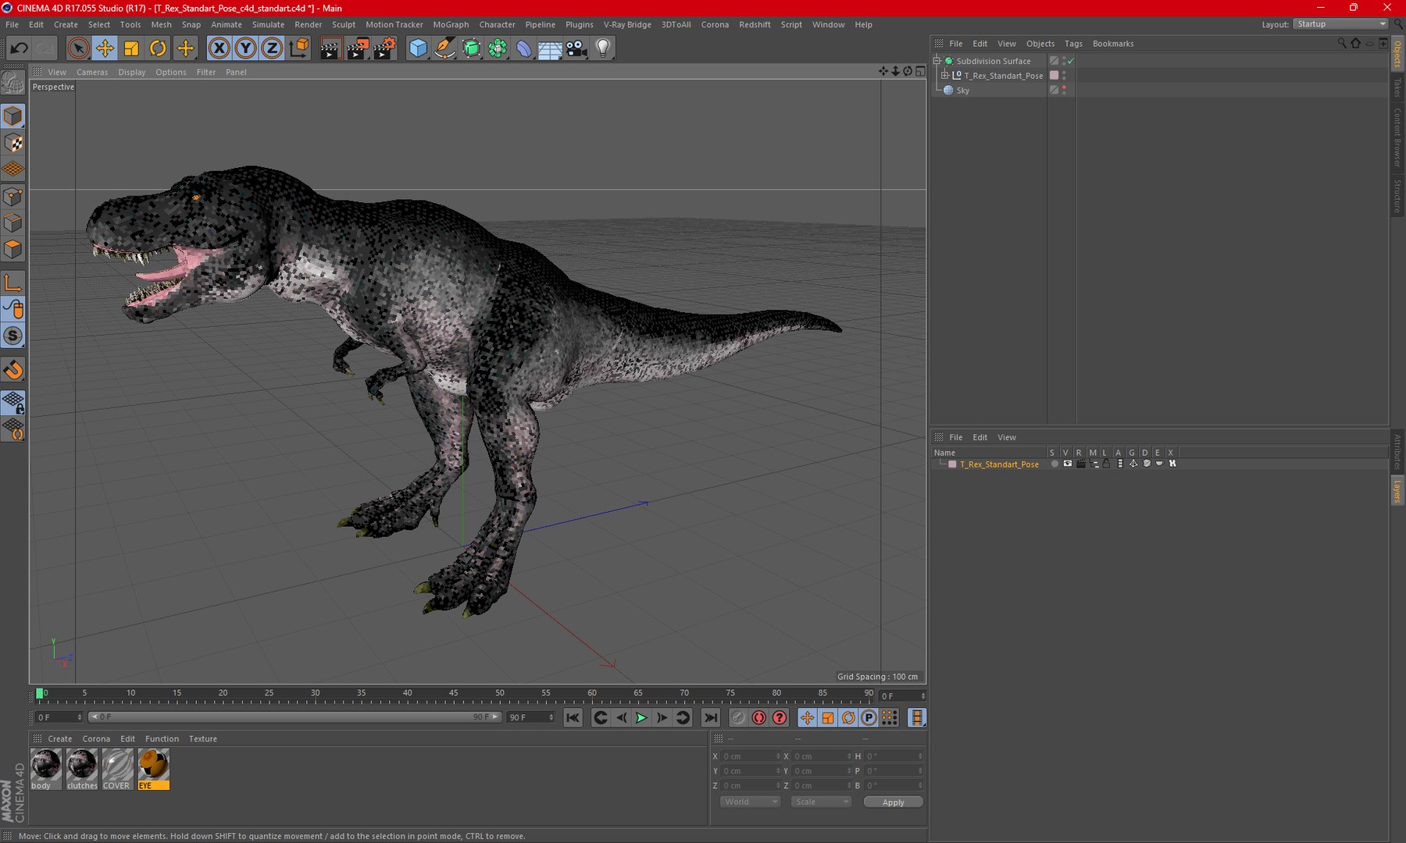This screenshot has height=843, width=1406.
Task: Switch to Points mode
Action: point(13,196)
